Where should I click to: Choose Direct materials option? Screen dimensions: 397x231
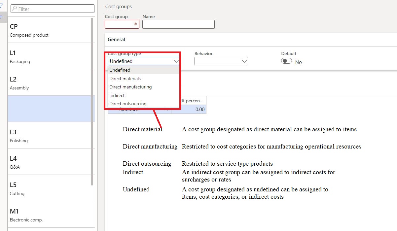[125, 79]
